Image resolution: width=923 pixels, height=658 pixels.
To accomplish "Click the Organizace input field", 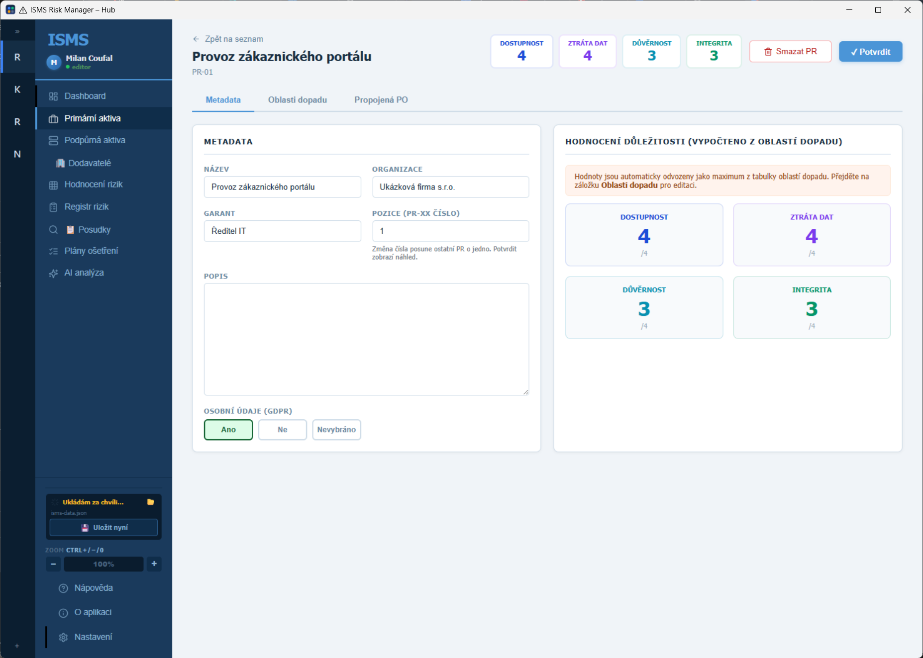I will point(451,187).
